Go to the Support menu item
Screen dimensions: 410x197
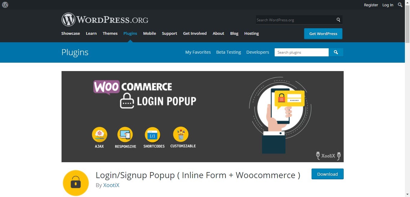point(170,33)
